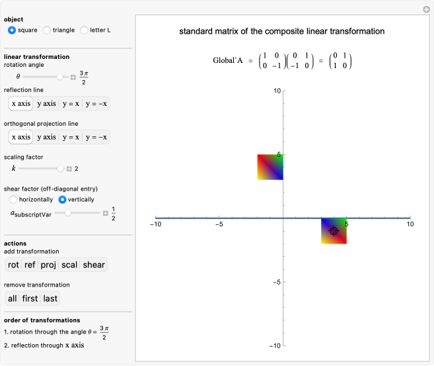434x366 pixels.
Task: Choose the letter L object
Action: (x=84, y=30)
